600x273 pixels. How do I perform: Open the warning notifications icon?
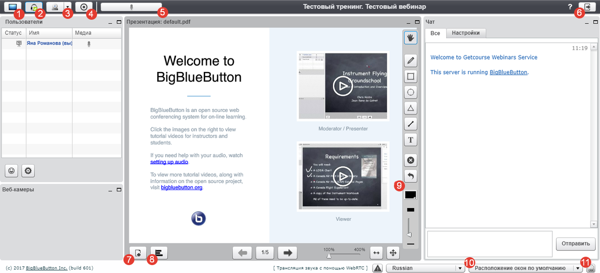pyautogui.click(x=378, y=268)
